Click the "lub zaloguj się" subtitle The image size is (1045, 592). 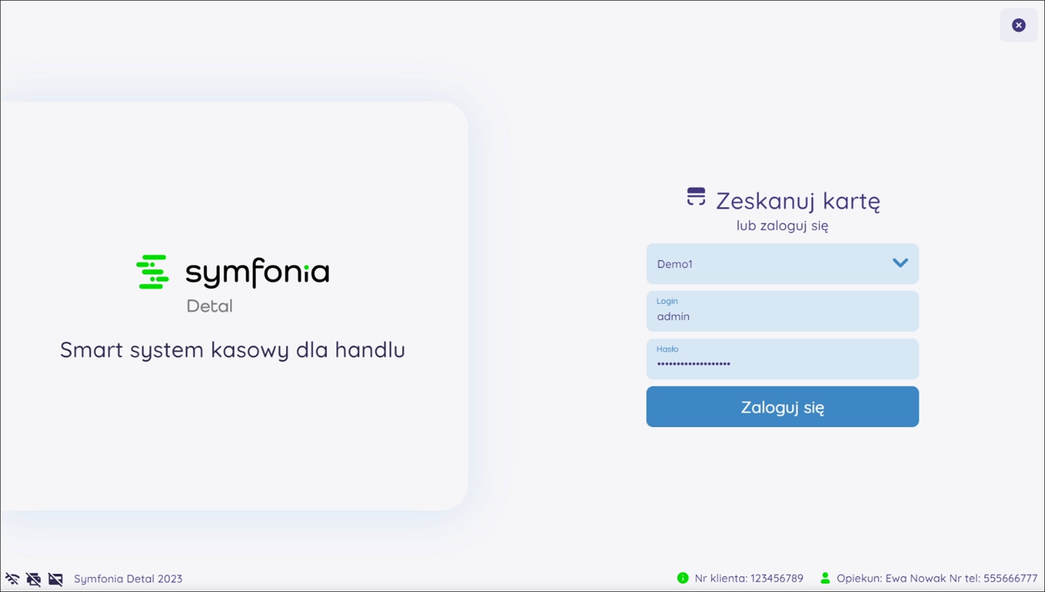[x=782, y=225]
